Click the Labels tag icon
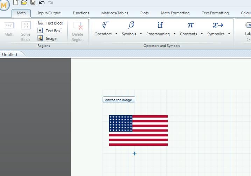Viewport: 251px width, 176px height. (248, 25)
